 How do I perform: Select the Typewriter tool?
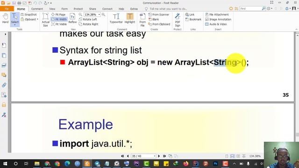pos(116,19)
